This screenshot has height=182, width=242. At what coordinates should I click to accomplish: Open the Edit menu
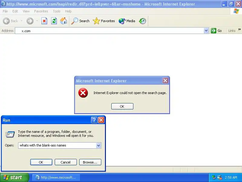(x=15, y=11)
